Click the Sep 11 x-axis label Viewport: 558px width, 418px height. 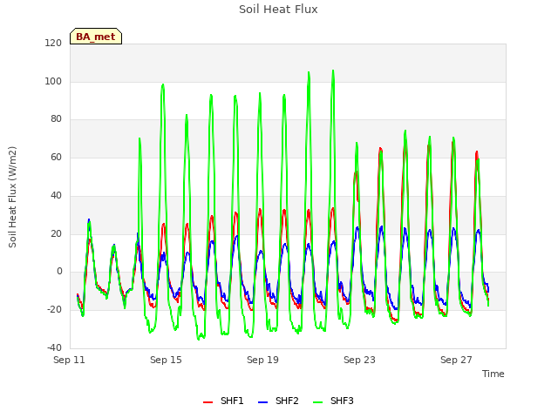[69, 360]
